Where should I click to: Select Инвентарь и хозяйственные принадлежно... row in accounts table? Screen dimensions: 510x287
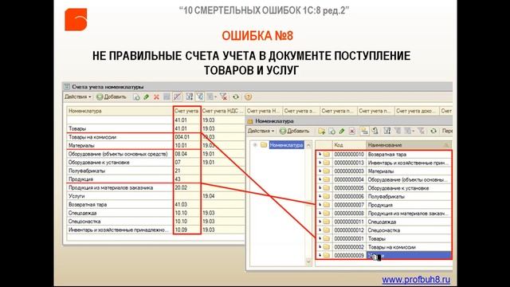click(156, 230)
